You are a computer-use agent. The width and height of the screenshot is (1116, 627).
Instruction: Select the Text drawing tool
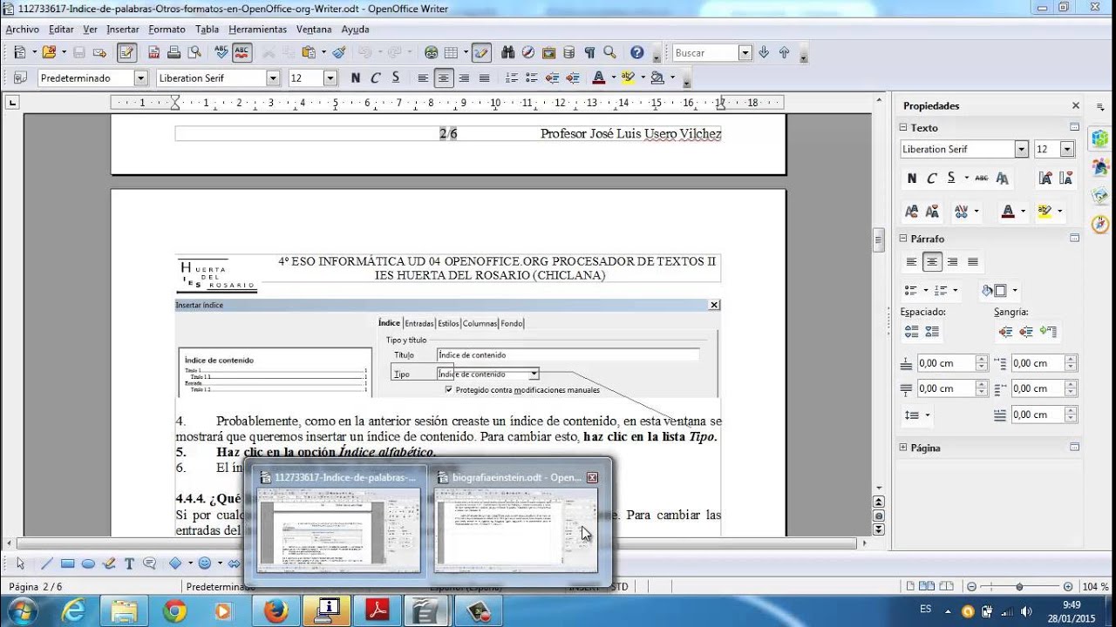pyautogui.click(x=129, y=563)
